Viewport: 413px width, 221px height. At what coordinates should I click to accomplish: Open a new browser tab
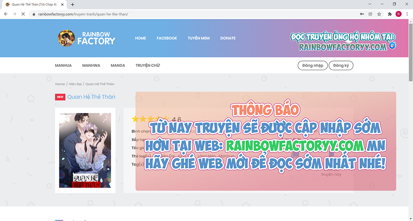[73, 5]
